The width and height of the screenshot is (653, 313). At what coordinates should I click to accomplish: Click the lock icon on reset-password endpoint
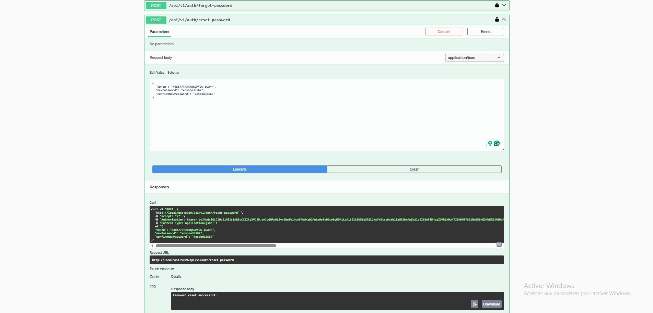click(x=497, y=20)
